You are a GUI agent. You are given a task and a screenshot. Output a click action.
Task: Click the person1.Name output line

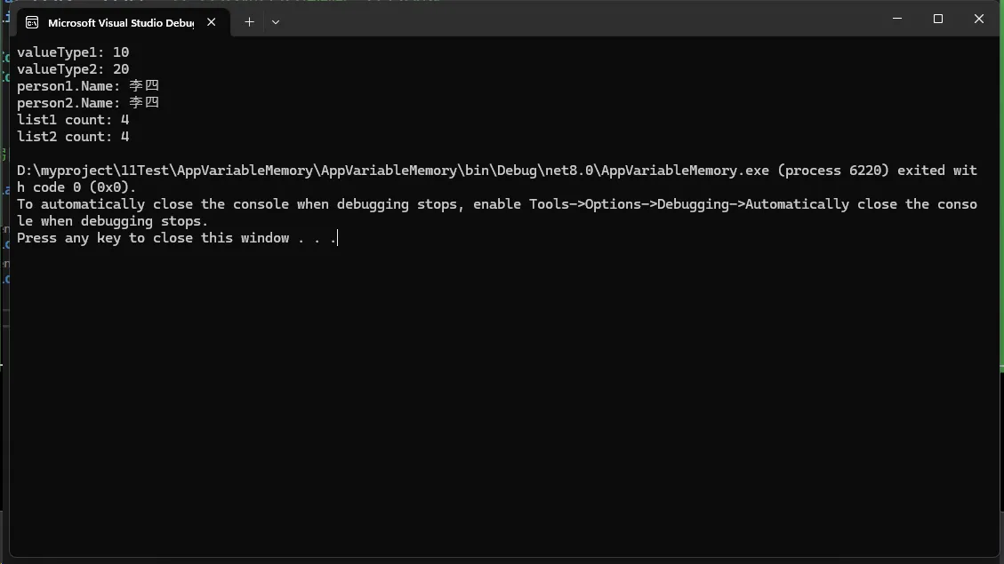87,86
